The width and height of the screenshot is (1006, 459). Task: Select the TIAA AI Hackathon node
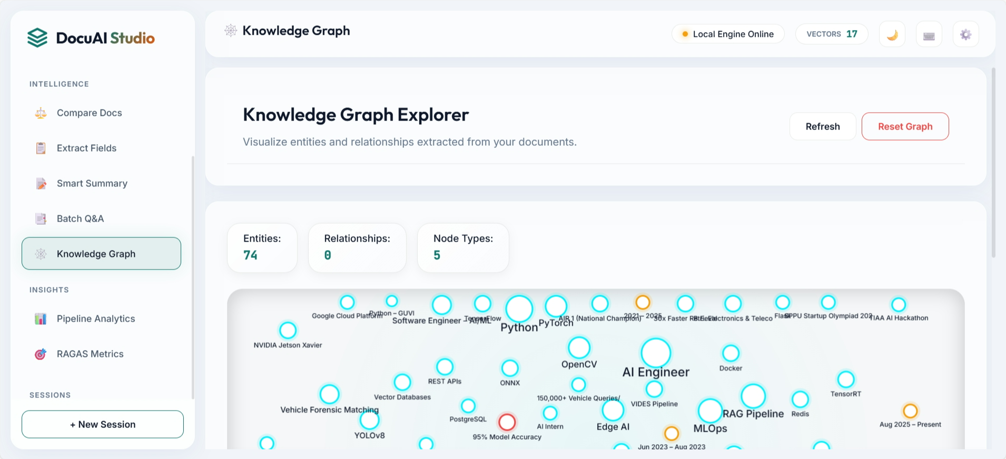pyautogui.click(x=899, y=305)
